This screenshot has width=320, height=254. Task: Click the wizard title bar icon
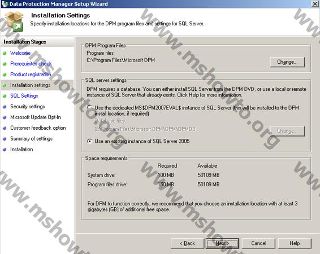point(5,4)
